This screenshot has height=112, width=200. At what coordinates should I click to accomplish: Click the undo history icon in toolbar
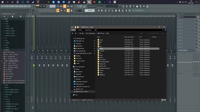(x=123, y=6)
